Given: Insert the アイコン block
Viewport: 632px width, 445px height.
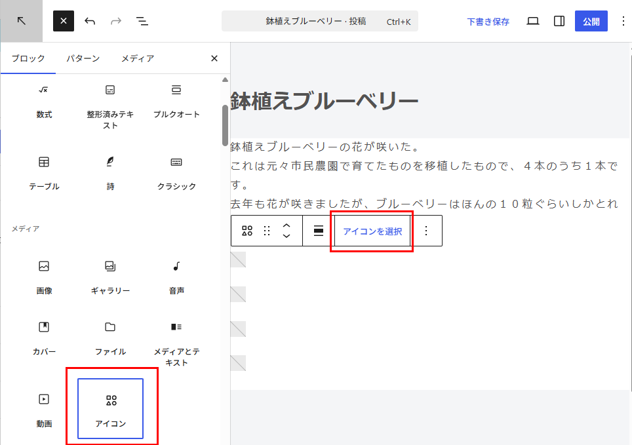Looking at the screenshot, I should tap(110, 409).
